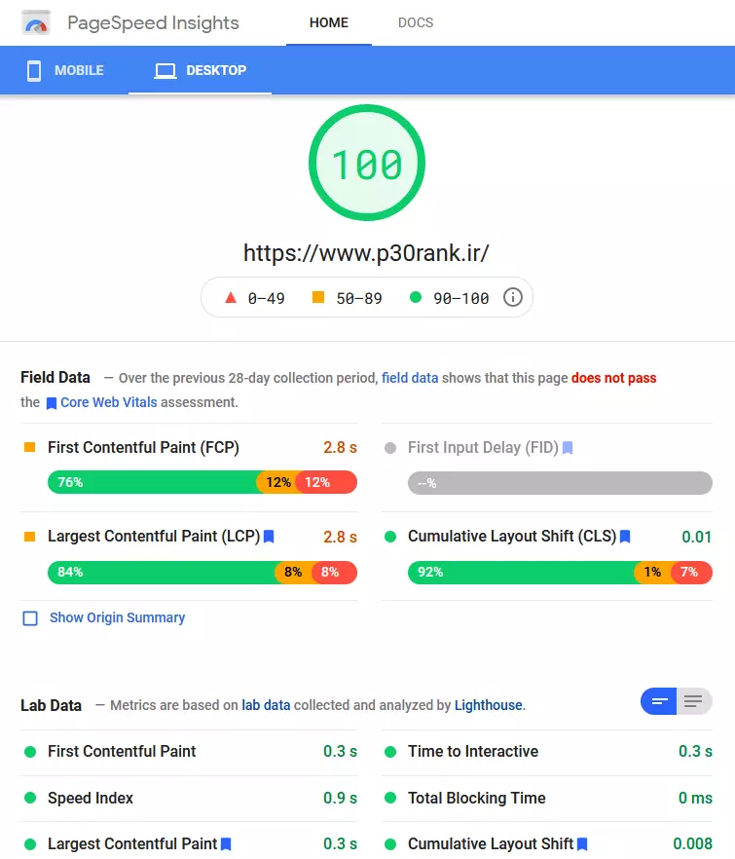Click the field LCP 84% green bar segment
This screenshot has width=735, height=859.
point(162,572)
